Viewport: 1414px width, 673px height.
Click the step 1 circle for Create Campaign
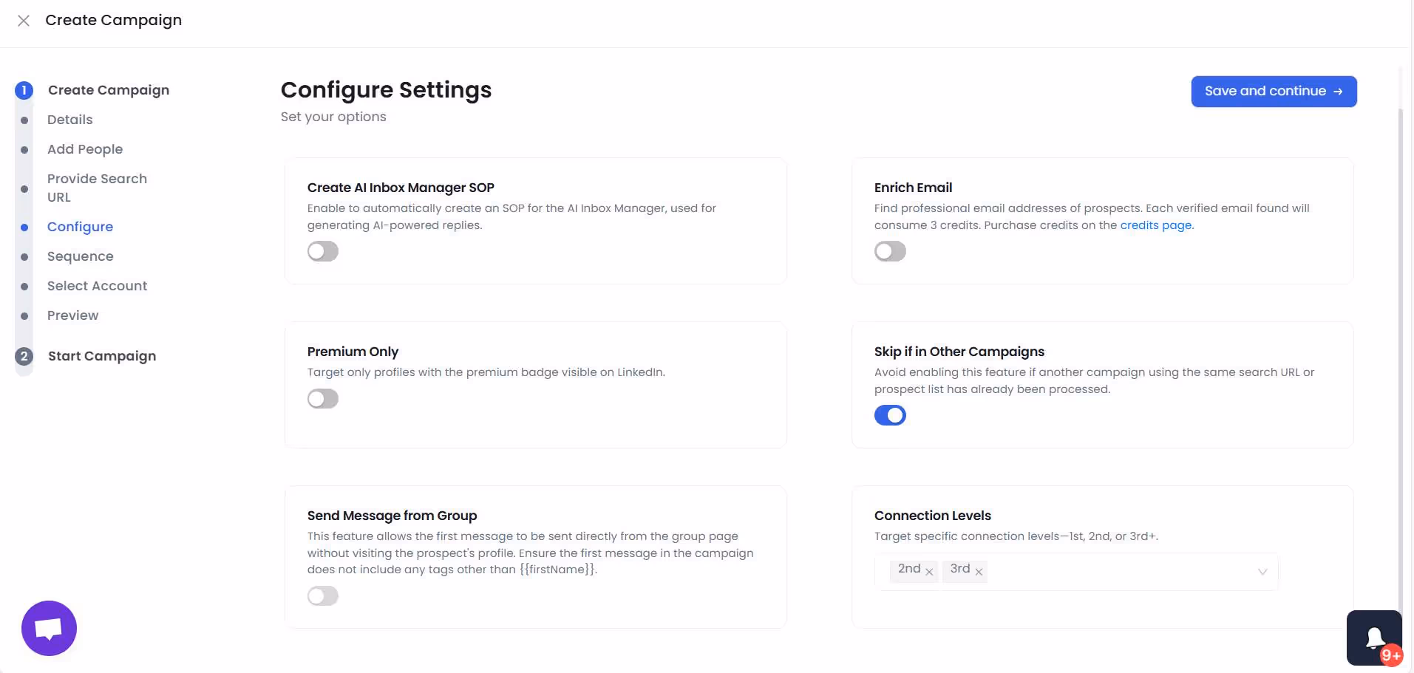(23, 90)
